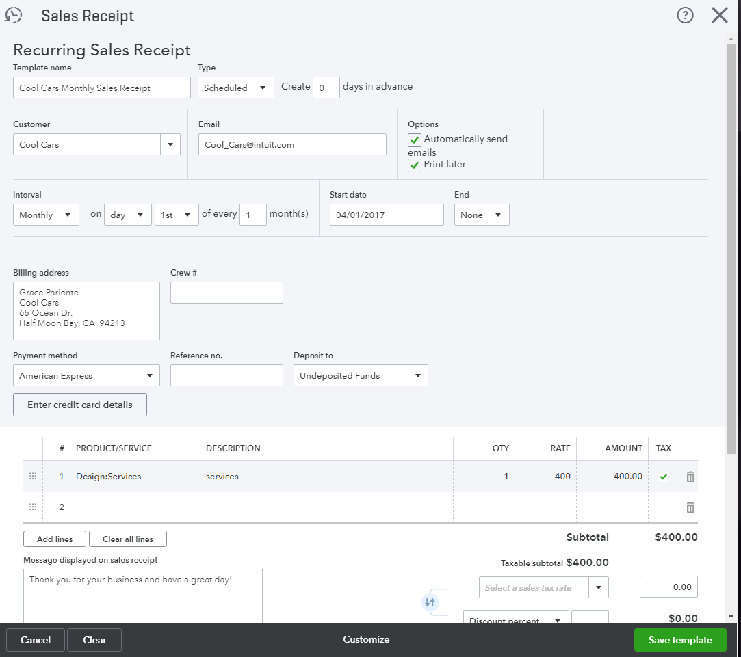The width and height of the screenshot is (741, 657).
Task: Expand the Customer dropdown showing Cool Cars
Action: click(x=170, y=144)
